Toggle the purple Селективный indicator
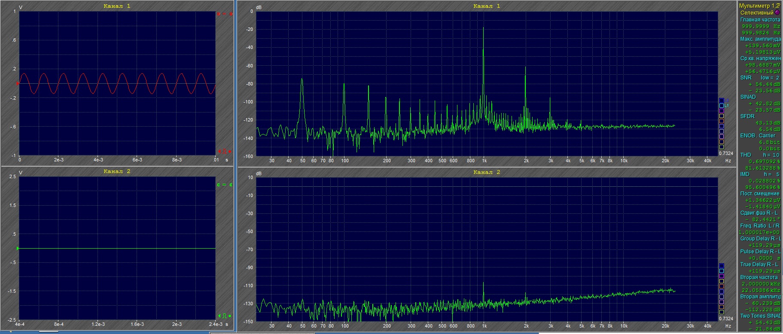 point(777,12)
